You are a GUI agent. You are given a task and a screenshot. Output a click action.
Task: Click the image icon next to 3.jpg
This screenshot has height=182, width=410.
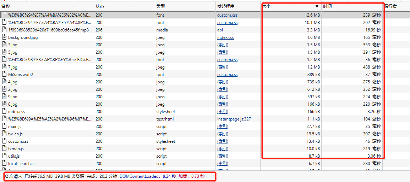tap(4, 45)
